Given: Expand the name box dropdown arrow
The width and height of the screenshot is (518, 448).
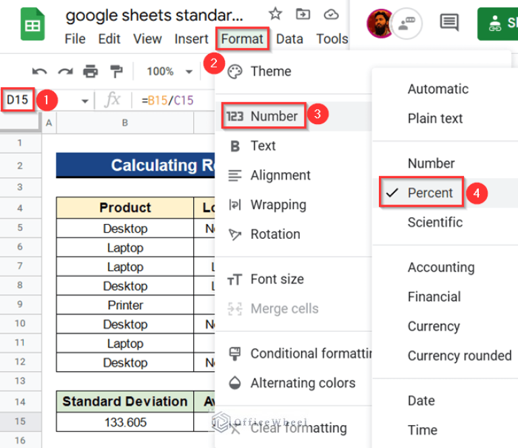Looking at the screenshot, I should pyautogui.click(x=85, y=101).
